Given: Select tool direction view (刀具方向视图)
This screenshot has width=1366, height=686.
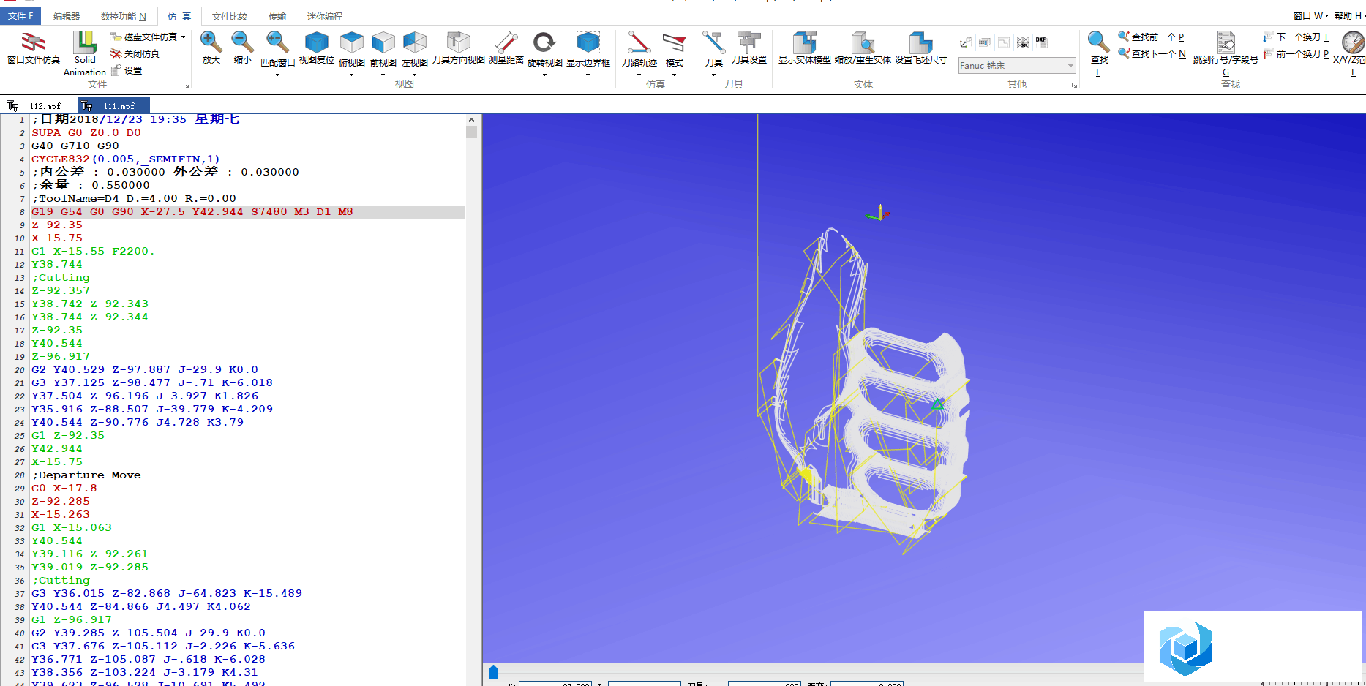Looking at the screenshot, I should [x=459, y=48].
